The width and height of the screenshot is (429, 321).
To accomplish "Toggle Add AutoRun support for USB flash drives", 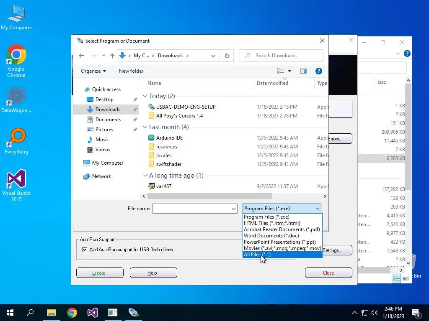I will 85,250.
